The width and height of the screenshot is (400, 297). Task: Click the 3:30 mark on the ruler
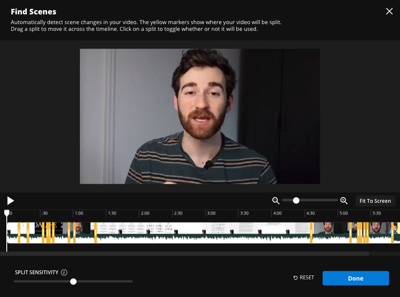pos(244,213)
